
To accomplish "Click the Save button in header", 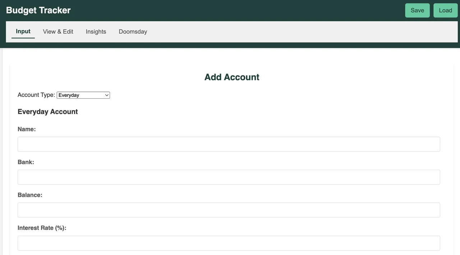I will (417, 10).
